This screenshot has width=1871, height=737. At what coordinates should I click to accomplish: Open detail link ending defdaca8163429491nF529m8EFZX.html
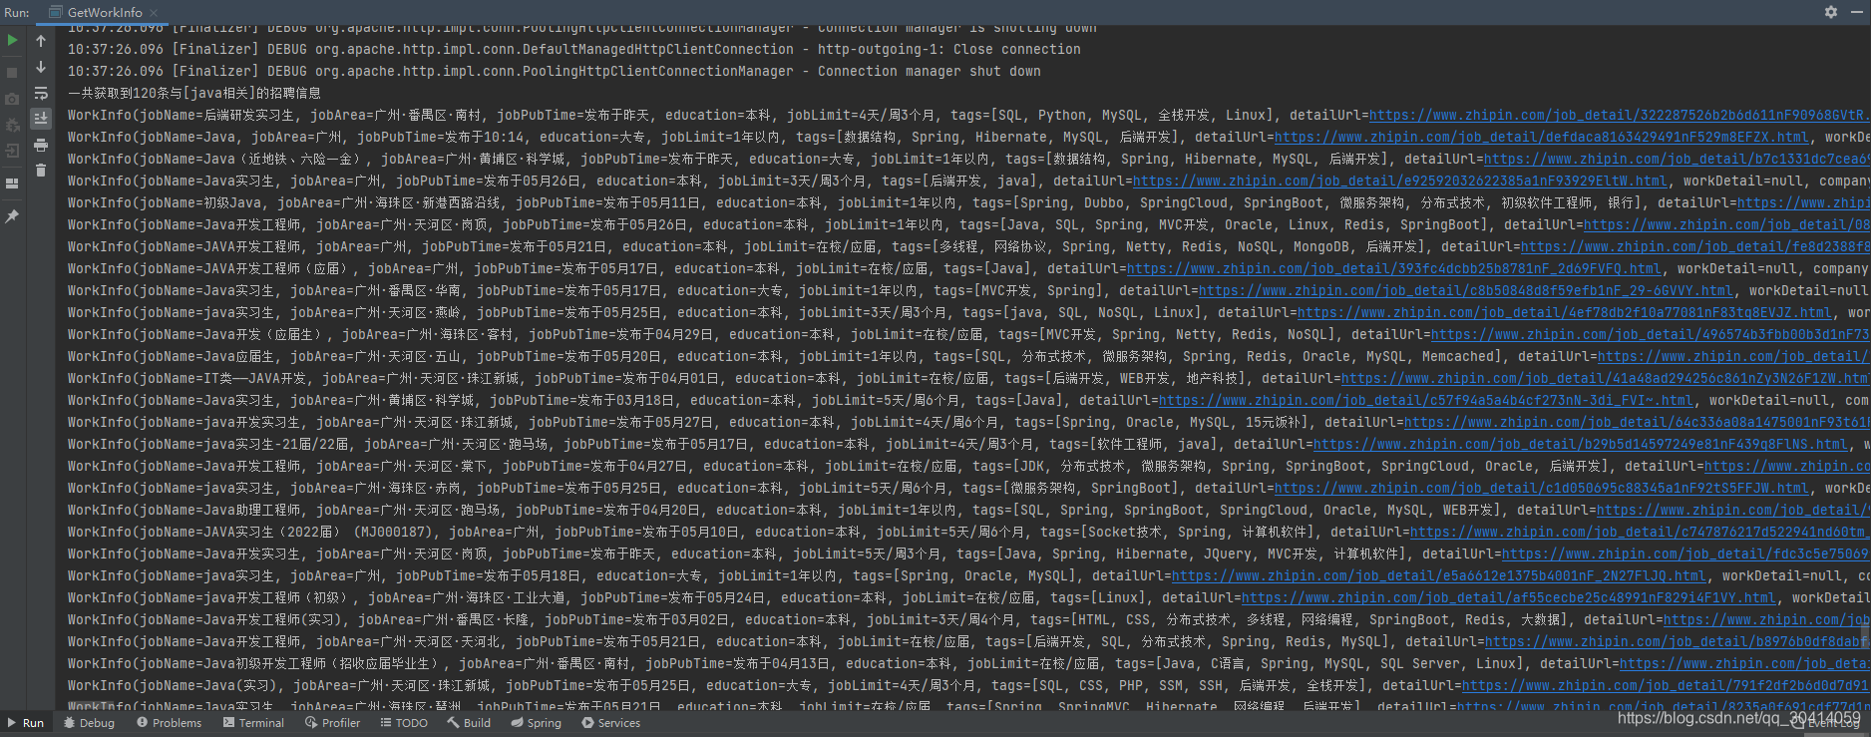pyautogui.click(x=1541, y=138)
